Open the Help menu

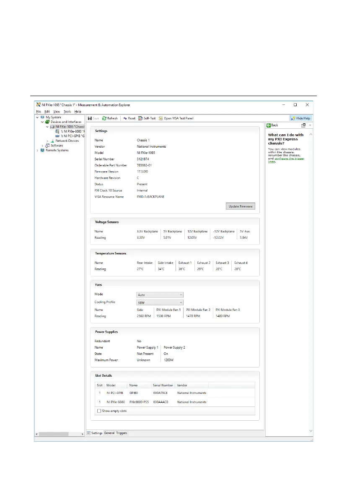click(78, 112)
